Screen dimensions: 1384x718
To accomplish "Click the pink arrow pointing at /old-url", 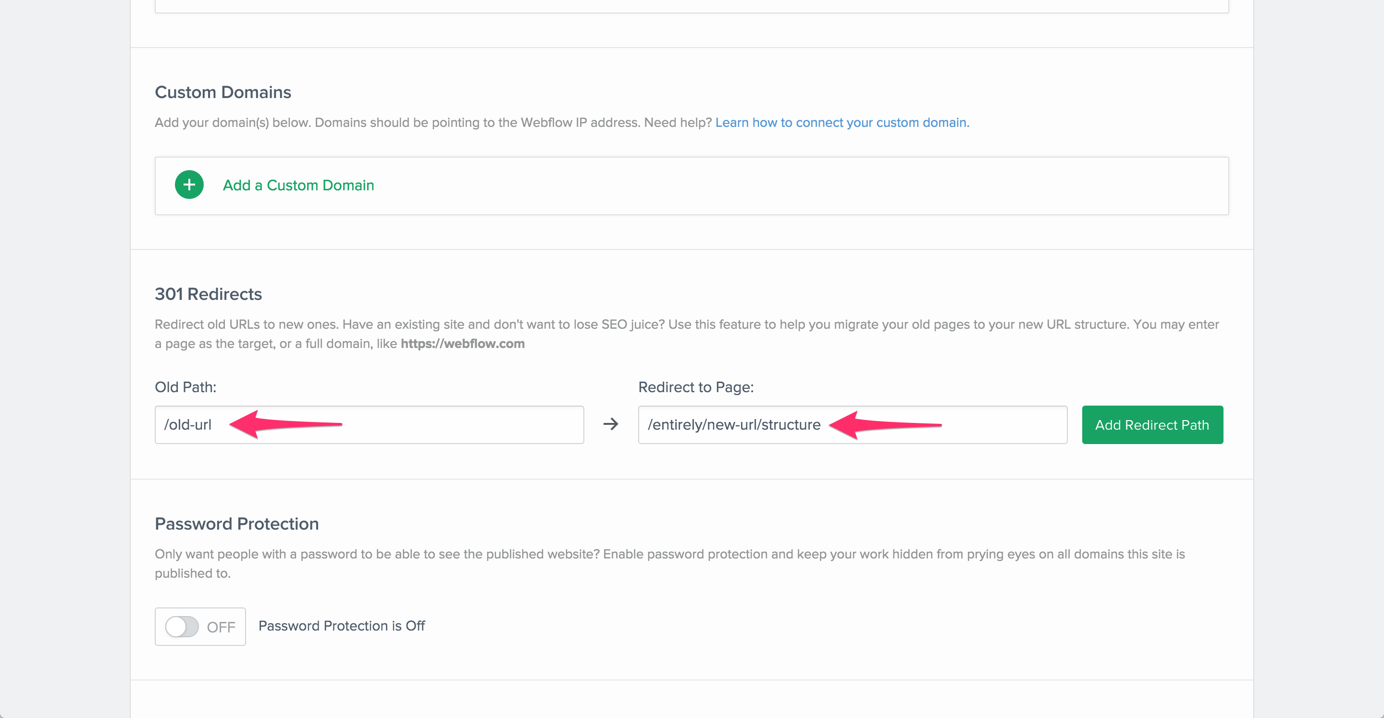I will click(285, 424).
